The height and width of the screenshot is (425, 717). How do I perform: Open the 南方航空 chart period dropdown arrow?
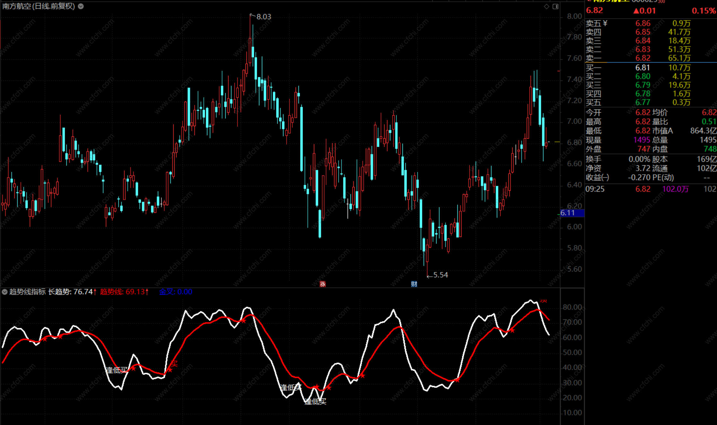[x=81, y=6]
